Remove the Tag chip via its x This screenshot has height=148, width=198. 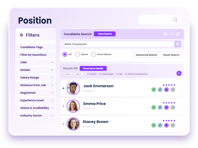117,74
